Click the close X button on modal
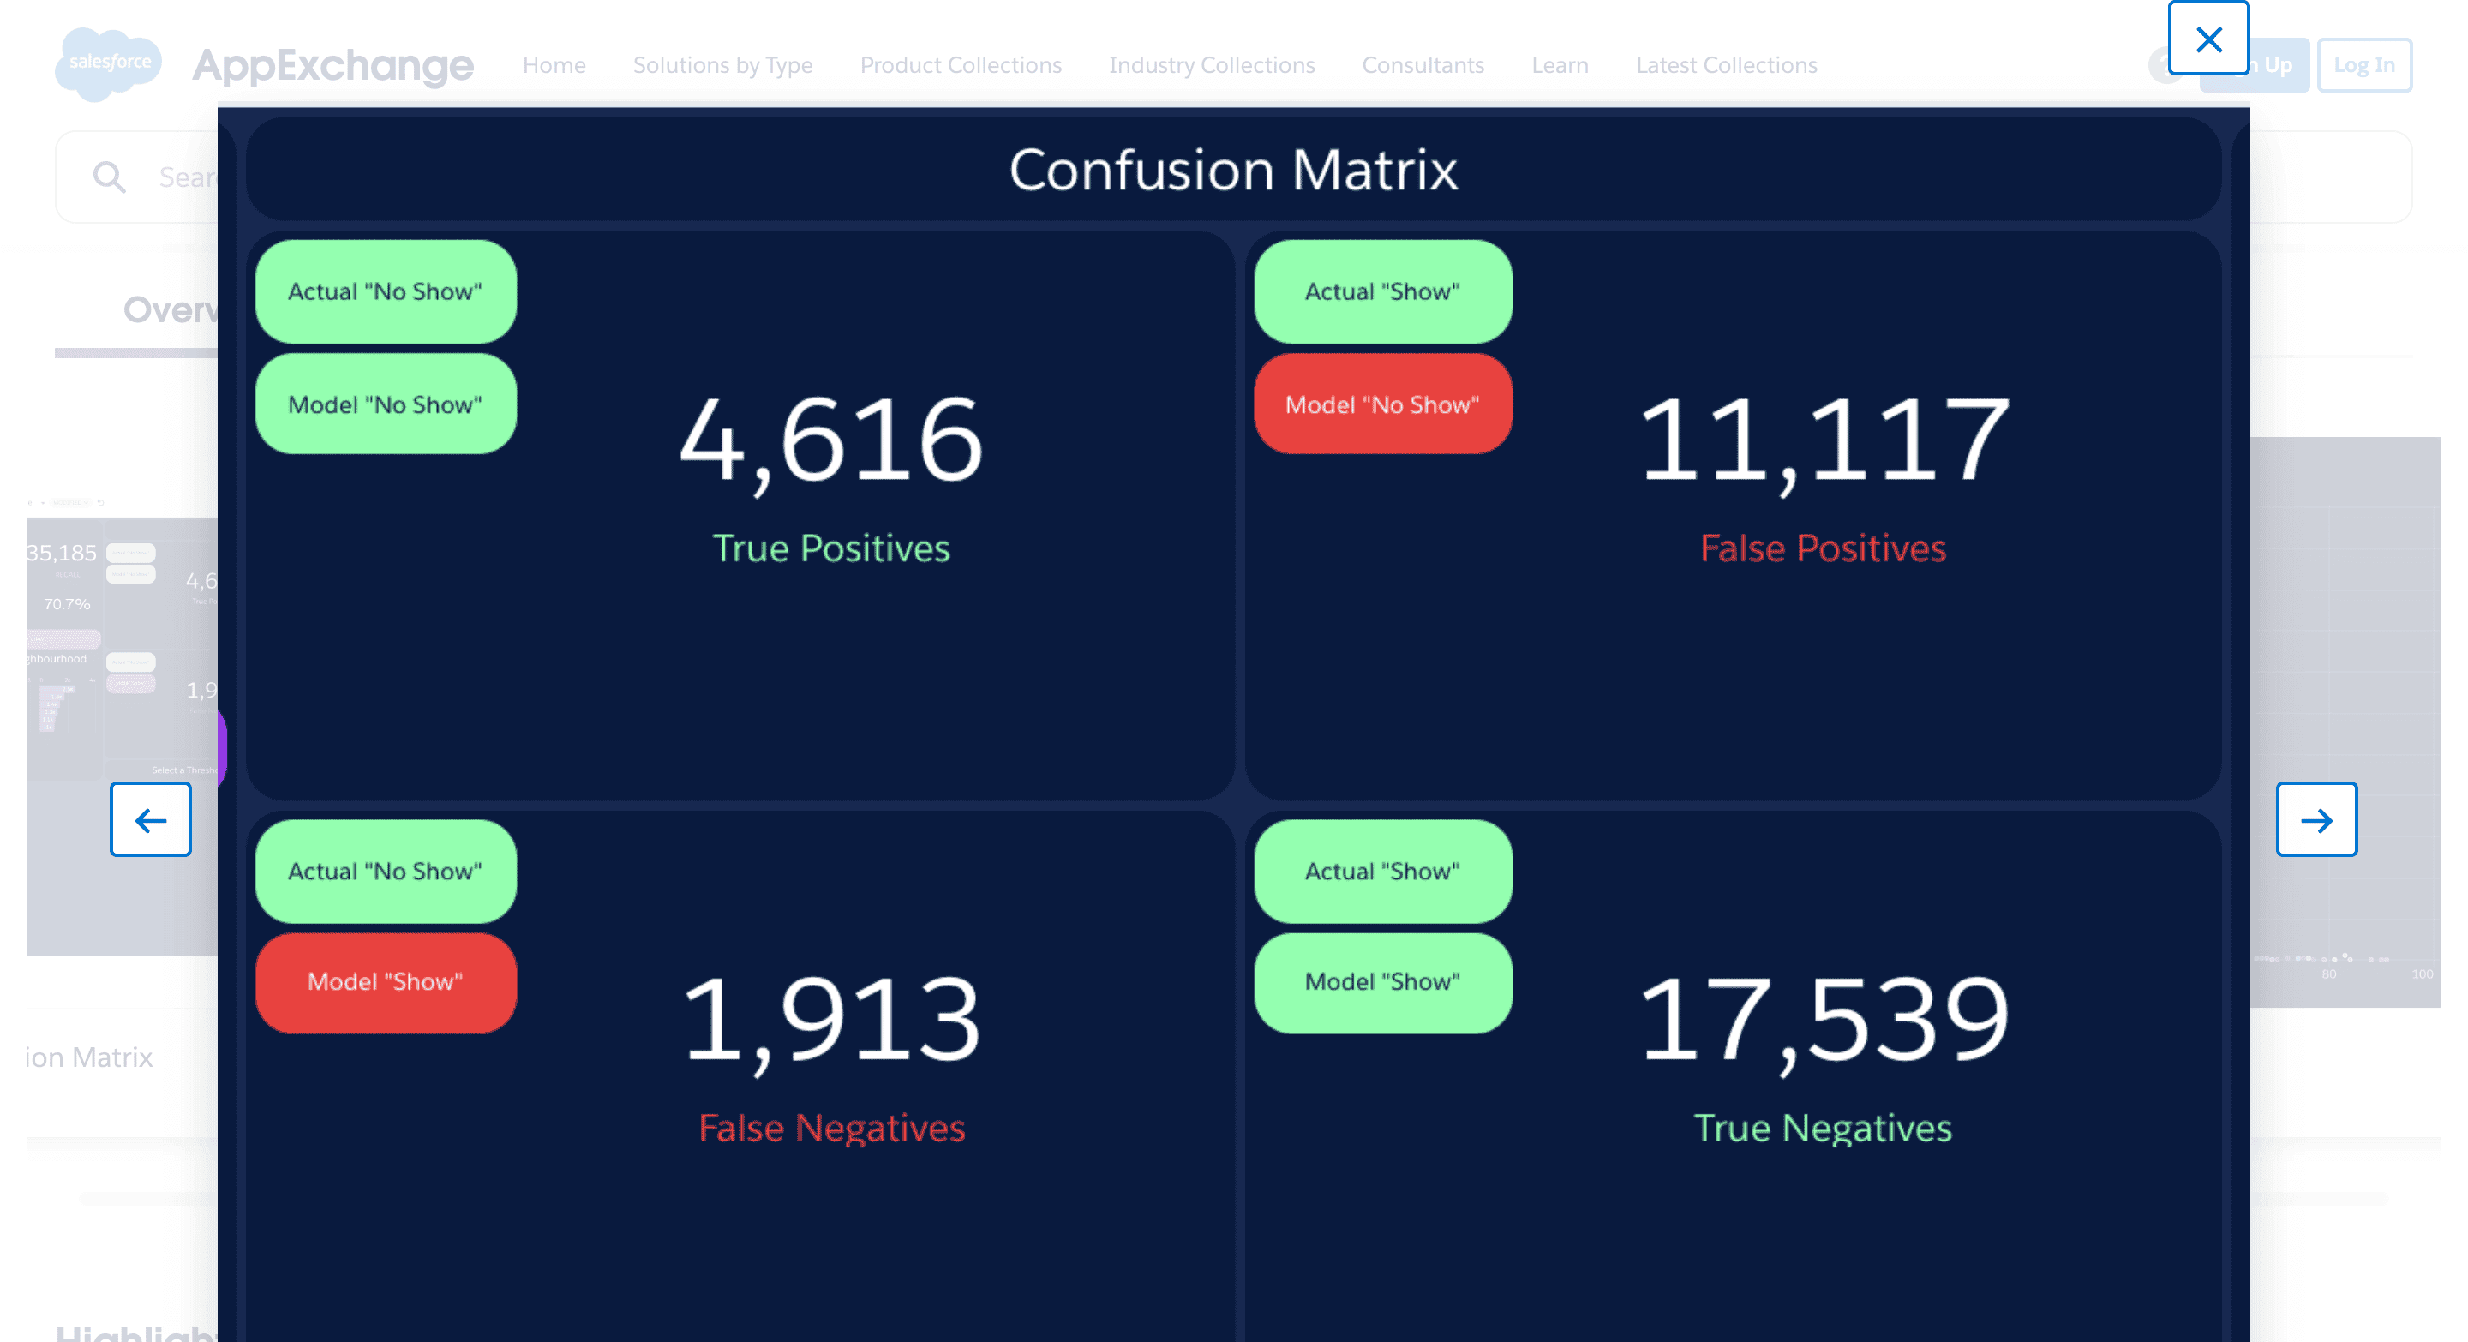This screenshot has width=2468, height=1342. point(2212,39)
